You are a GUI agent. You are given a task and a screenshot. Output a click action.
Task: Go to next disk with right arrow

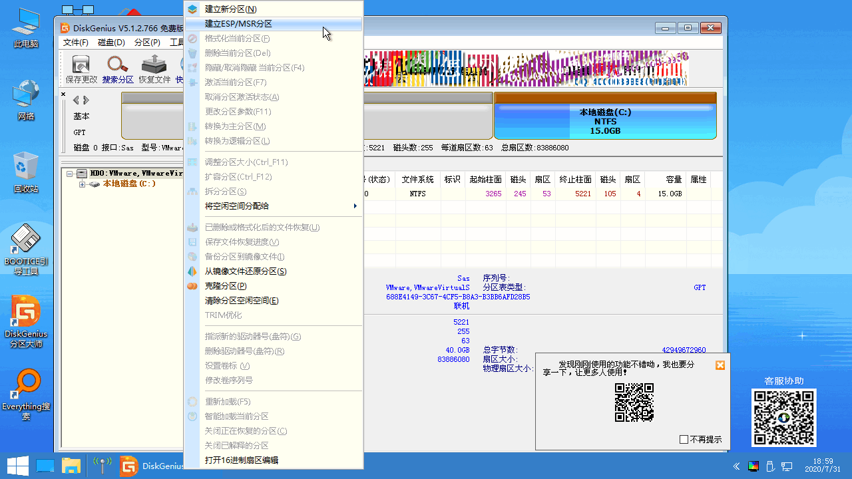tap(86, 100)
